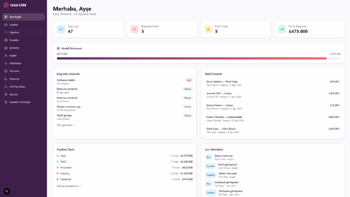
Task: Click the Denetim Günlüğü icon
Action: coord(6,102)
